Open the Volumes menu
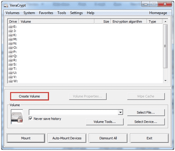175x151 pixels. click(13, 13)
